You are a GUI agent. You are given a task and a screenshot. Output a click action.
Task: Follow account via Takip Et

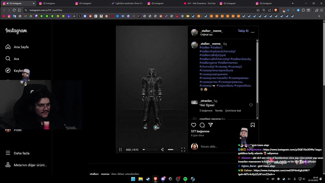(243, 31)
